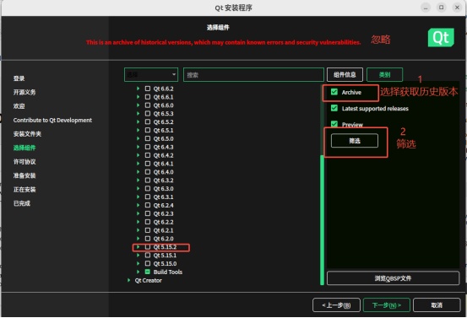The width and height of the screenshot is (467, 318).
Task: Click the component search field
Action: click(x=253, y=74)
